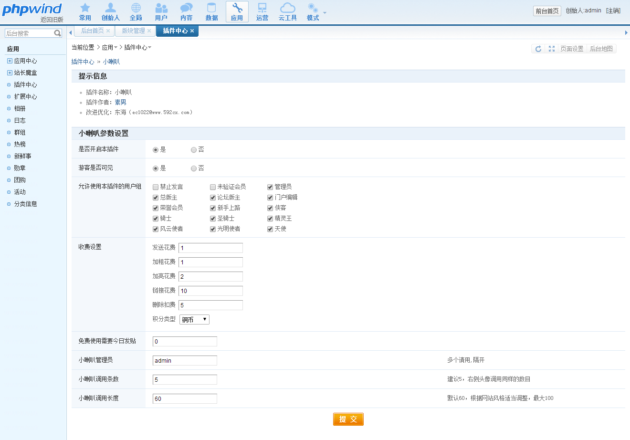Uncheck the 天使 user group
The height and width of the screenshot is (440, 630).
tap(270, 229)
